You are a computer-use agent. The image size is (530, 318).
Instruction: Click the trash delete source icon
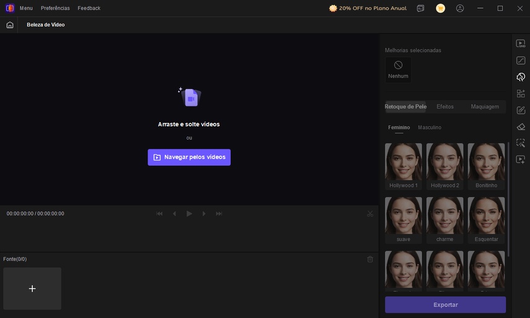coord(370,259)
